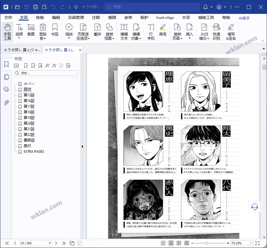Open the File (文件) menu

tap(8, 18)
